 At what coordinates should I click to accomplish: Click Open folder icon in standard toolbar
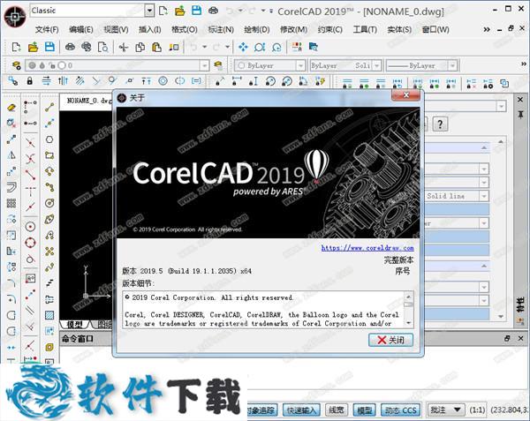(x=33, y=47)
